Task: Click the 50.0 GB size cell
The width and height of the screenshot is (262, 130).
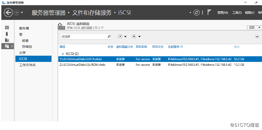Action: 239,59
